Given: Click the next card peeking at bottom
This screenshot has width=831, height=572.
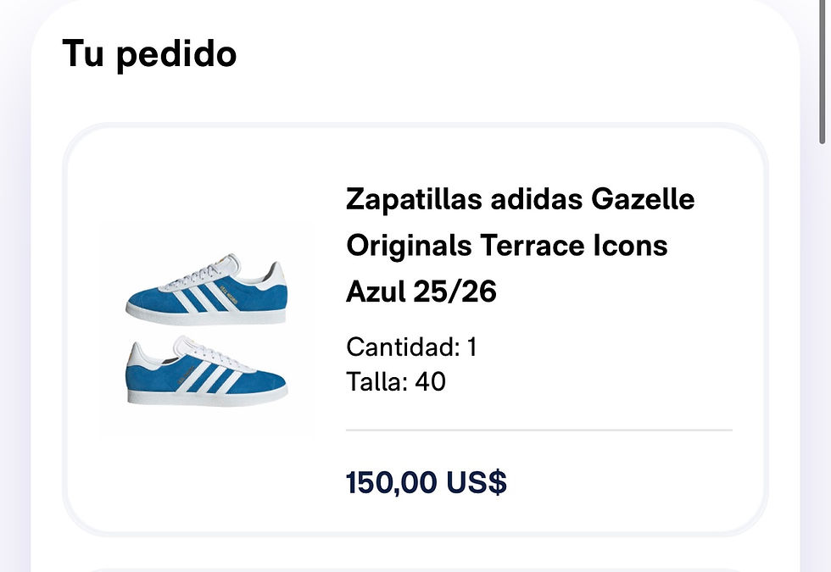Looking at the screenshot, I should (415, 569).
